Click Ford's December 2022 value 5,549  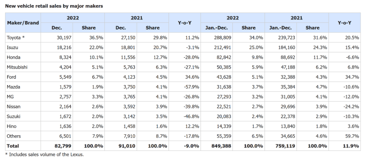pos(65,77)
